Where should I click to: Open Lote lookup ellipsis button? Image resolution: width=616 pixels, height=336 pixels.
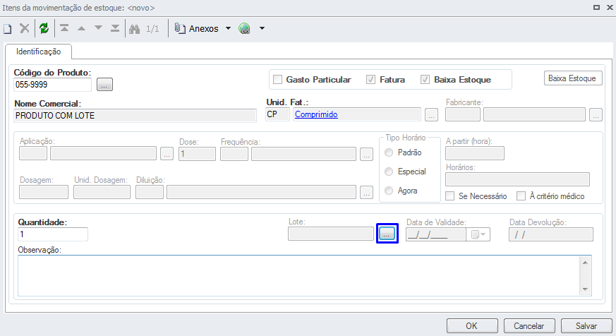pos(387,234)
